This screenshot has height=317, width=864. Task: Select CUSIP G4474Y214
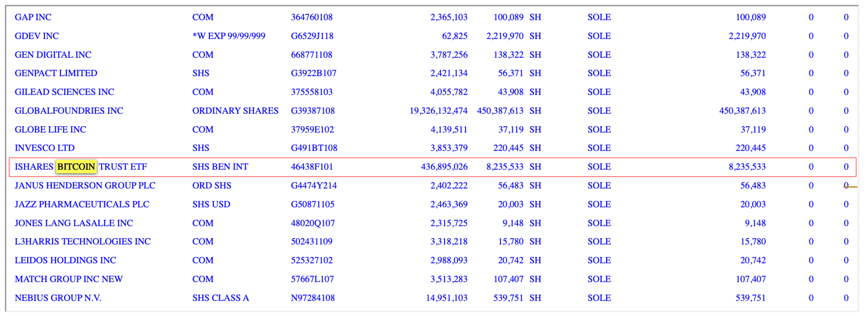point(314,185)
